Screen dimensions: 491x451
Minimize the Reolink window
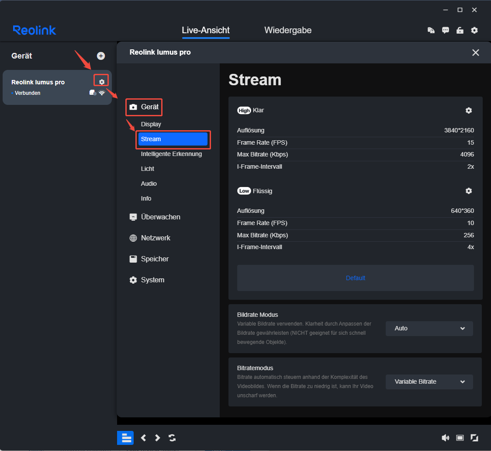(445, 10)
